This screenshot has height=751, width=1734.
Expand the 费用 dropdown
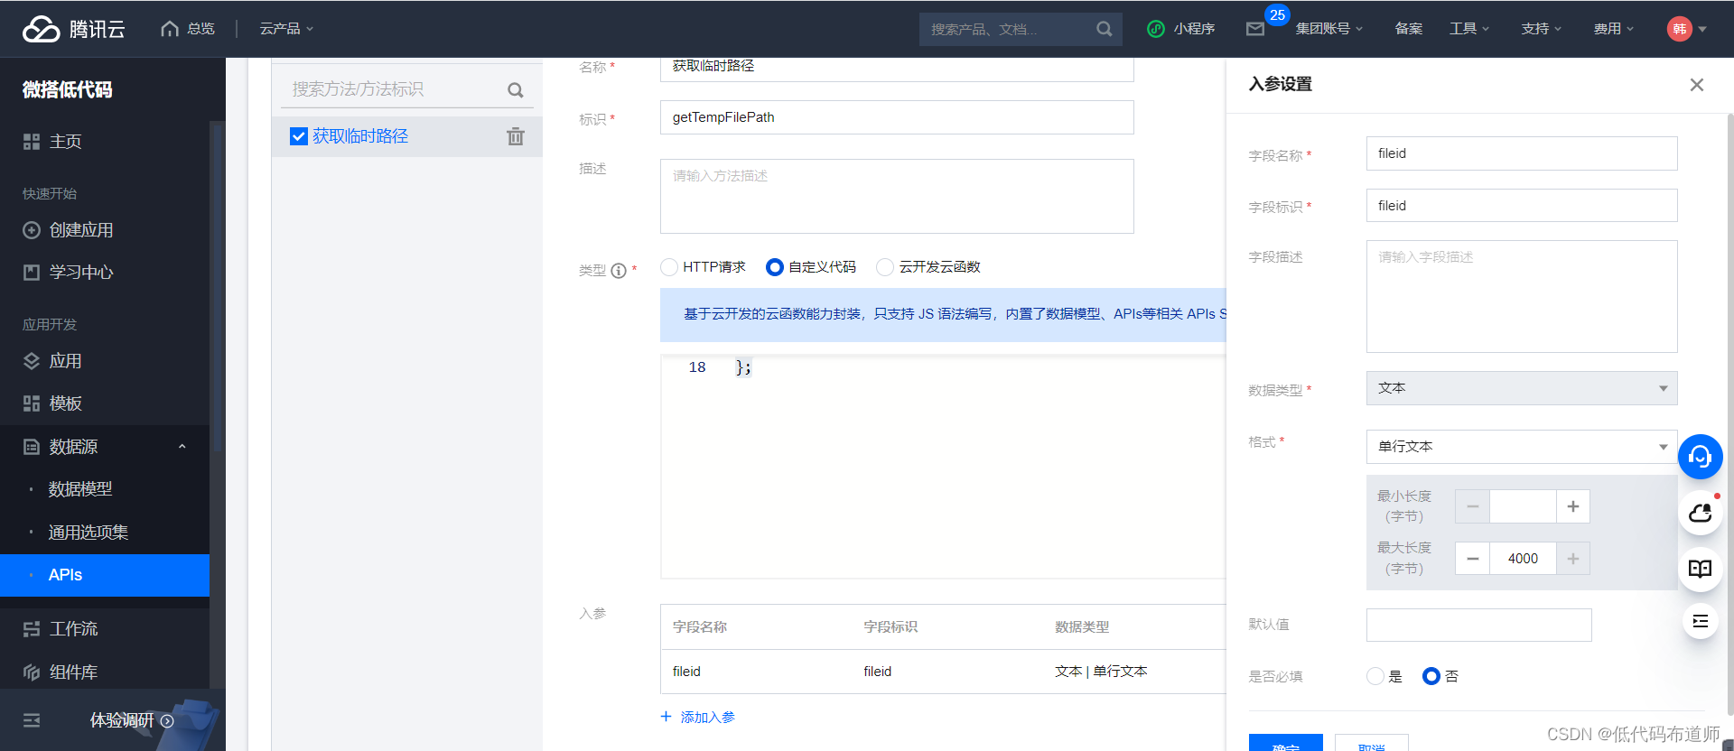pyautogui.click(x=1614, y=29)
